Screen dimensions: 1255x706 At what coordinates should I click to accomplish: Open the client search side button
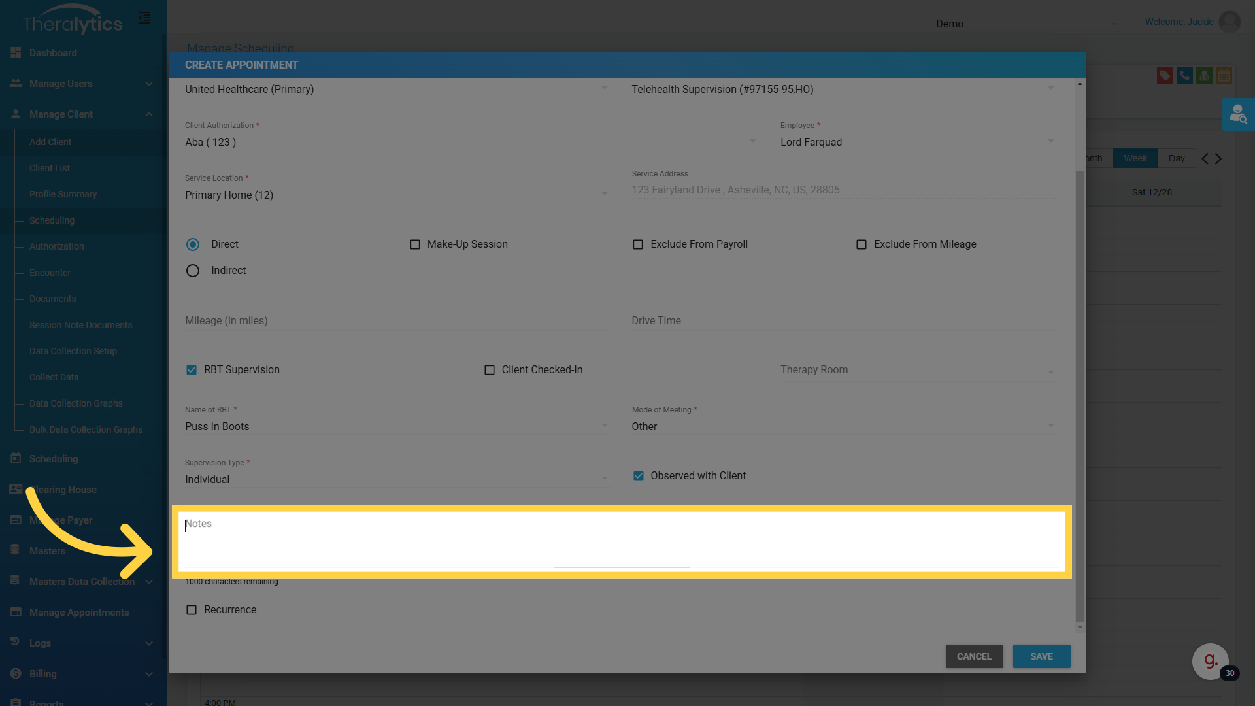pyautogui.click(x=1238, y=114)
